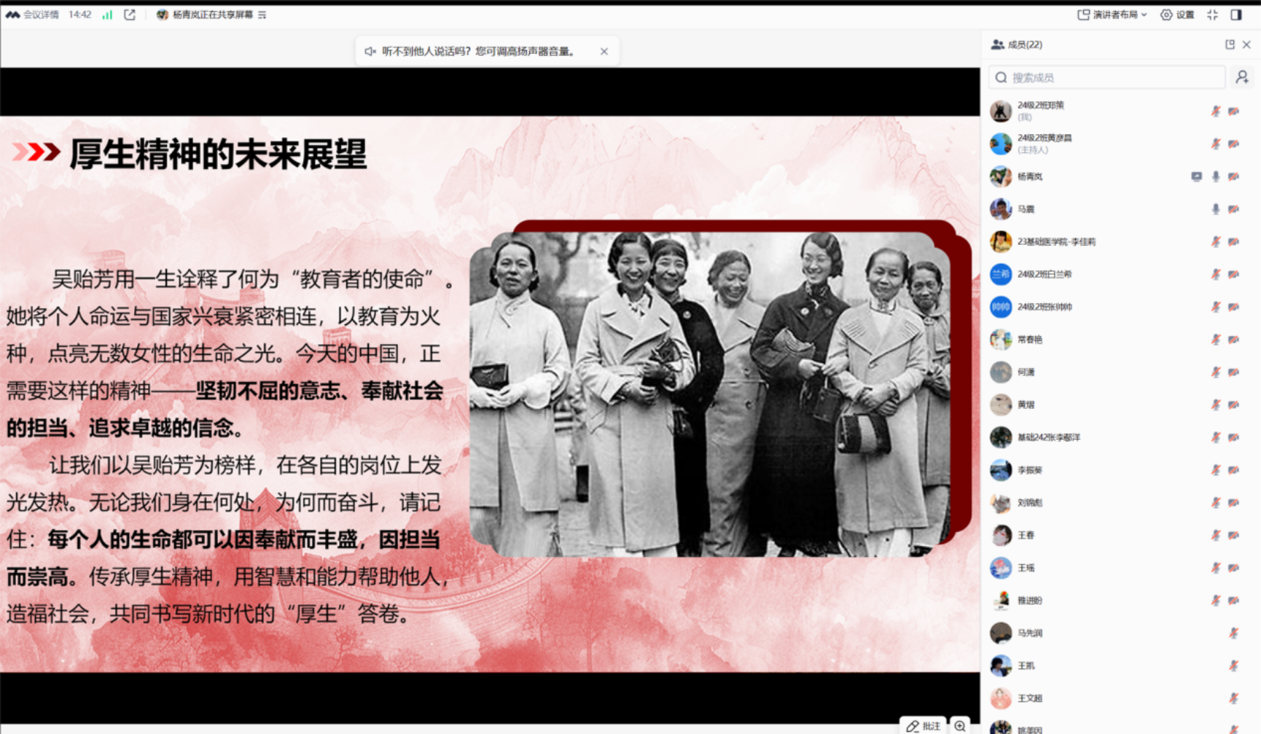Toggle the sidebar panel icon at top right
Image resolution: width=1261 pixels, height=734 pixels.
coord(1236,15)
